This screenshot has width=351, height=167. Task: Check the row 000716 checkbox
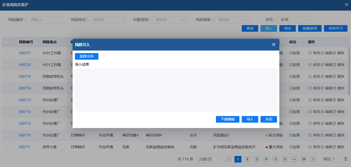pyautogui.click(x=7, y=135)
